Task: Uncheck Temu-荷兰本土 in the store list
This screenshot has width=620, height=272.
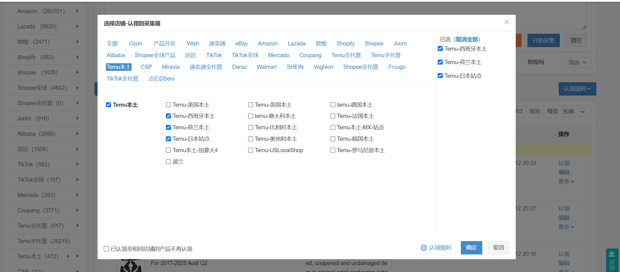Action: click(168, 127)
